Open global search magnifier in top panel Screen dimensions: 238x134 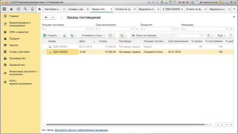25,9
